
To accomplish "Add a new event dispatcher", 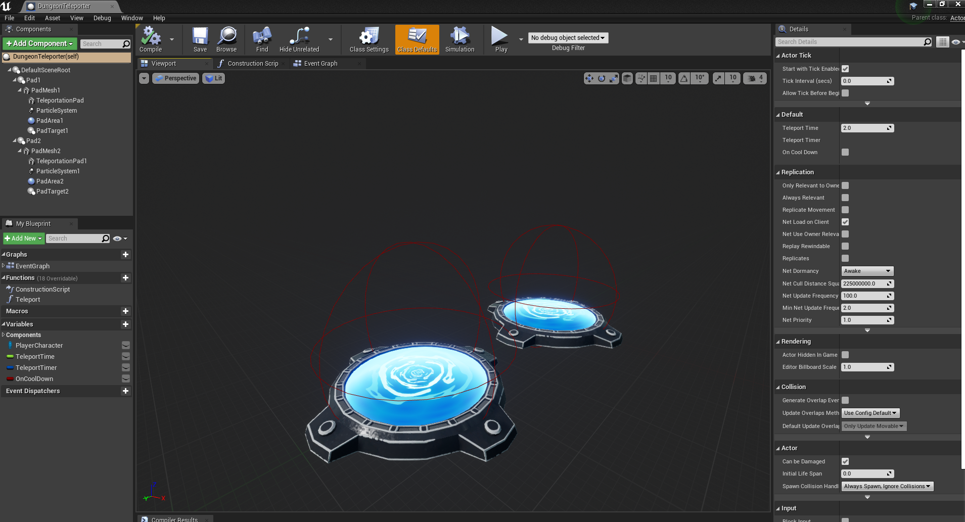I will tap(126, 391).
